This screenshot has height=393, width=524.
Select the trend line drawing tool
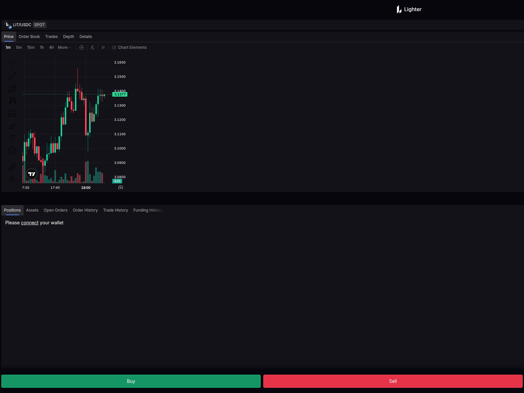click(x=12, y=76)
